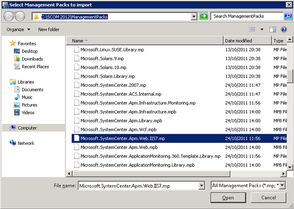The width and height of the screenshot is (294, 209).
Task: Select Microsoft.SystemCenter.Apm.Infrastructure.mpb file
Action: click(128, 112)
